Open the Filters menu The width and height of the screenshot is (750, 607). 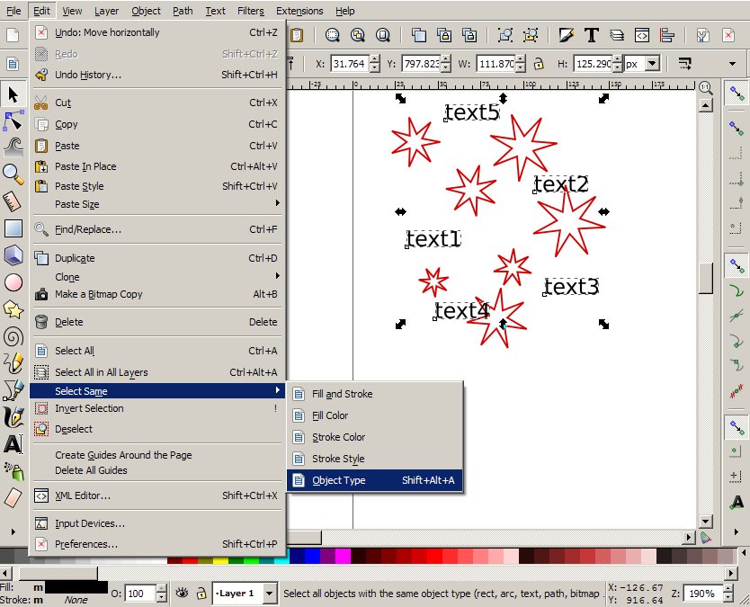click(x=250, y=11)
